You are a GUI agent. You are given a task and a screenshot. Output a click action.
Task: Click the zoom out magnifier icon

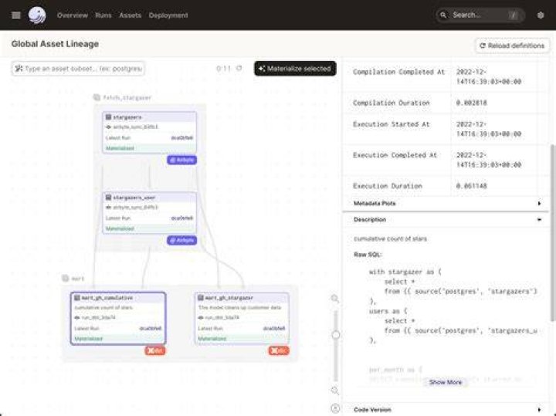(334, 391)
